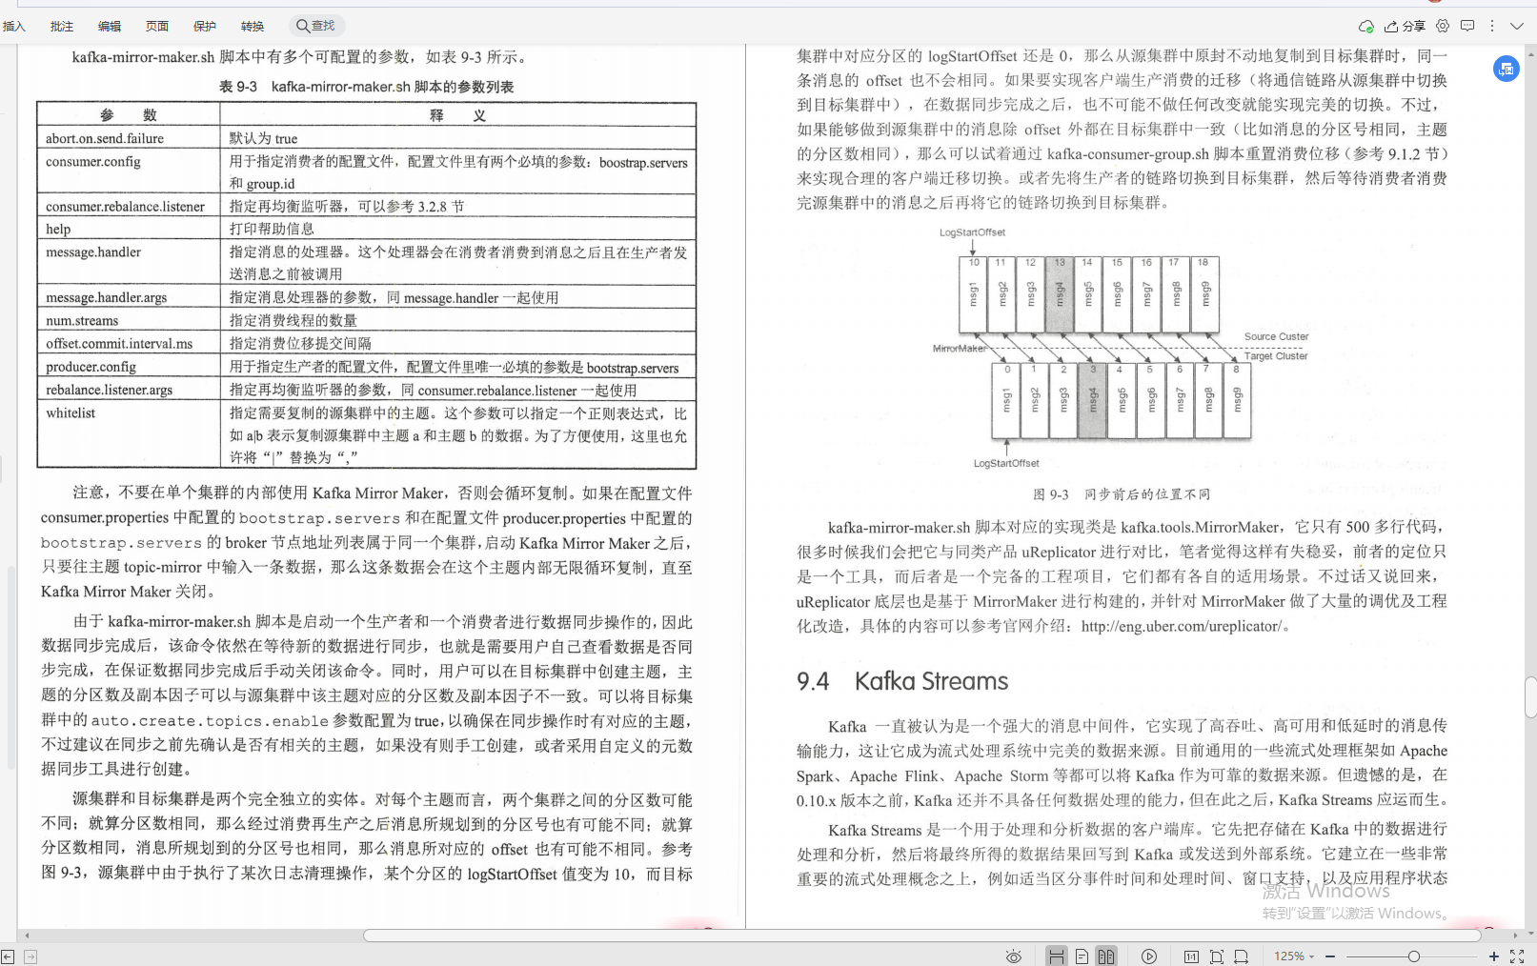Image resolution: width=1537 pixels, height=966 pixels.
Task: Click the message.handler table cell
Action: point(129,263)
